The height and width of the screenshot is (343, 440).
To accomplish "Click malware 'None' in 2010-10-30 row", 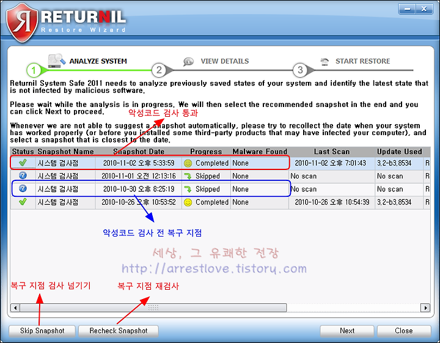I will click(241, 189).
